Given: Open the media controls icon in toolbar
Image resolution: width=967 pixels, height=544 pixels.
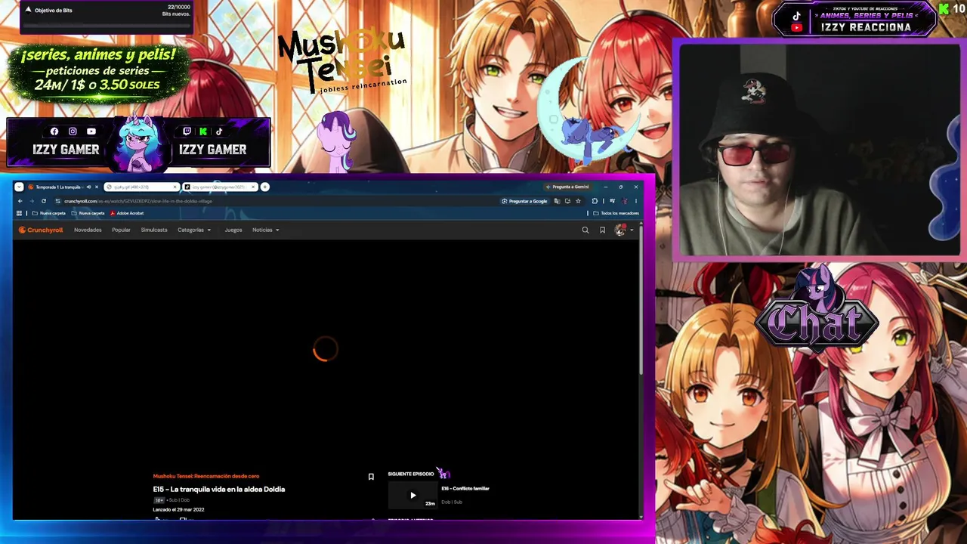Looking at the screenshot, I should pyautogui.click(x=612, y=201).
